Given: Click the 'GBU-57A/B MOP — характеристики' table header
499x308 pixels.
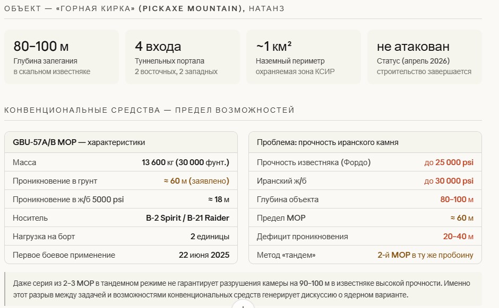Looking at the screenshot, I should coord(79,142).
